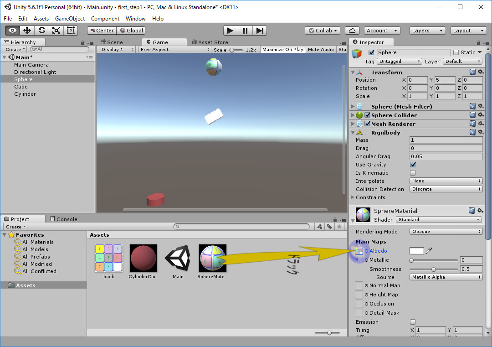
Task: Select the Scale tool
Action: coord(56,31)
